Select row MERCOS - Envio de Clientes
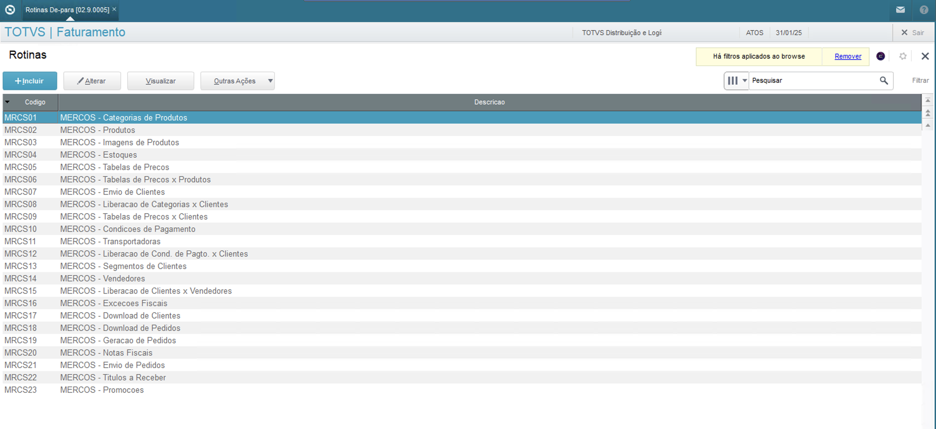The width and height of the screenshot is (936, 429). [462, 192]
